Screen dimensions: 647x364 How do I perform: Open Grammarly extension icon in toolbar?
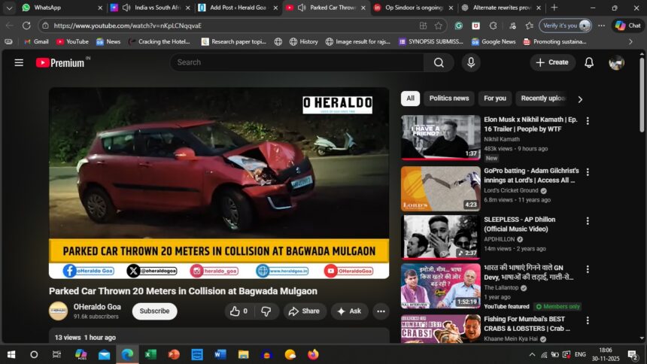click(x=458, y=26)
